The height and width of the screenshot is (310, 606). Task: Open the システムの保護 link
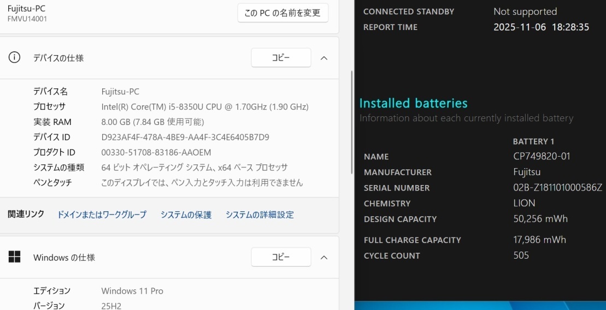[186, 214]
